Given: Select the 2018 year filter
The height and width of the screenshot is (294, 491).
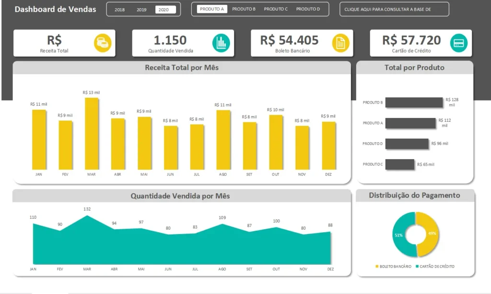Looking at the screenshot, I should 119,10.
